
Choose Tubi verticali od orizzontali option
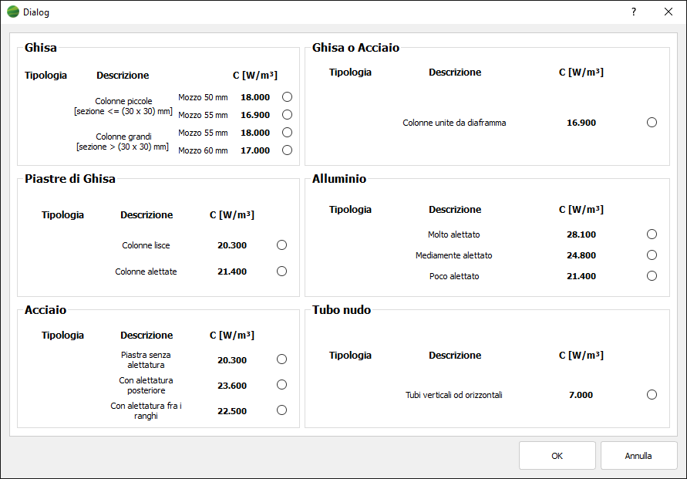tap(652, 395)
